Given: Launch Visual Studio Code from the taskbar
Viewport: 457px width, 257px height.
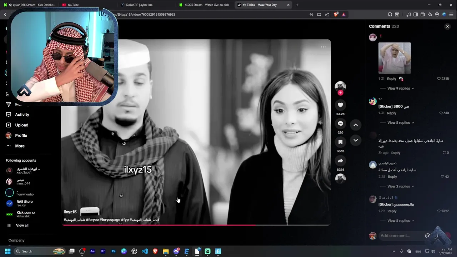Looking at the screenshot, I should point(145,251).
